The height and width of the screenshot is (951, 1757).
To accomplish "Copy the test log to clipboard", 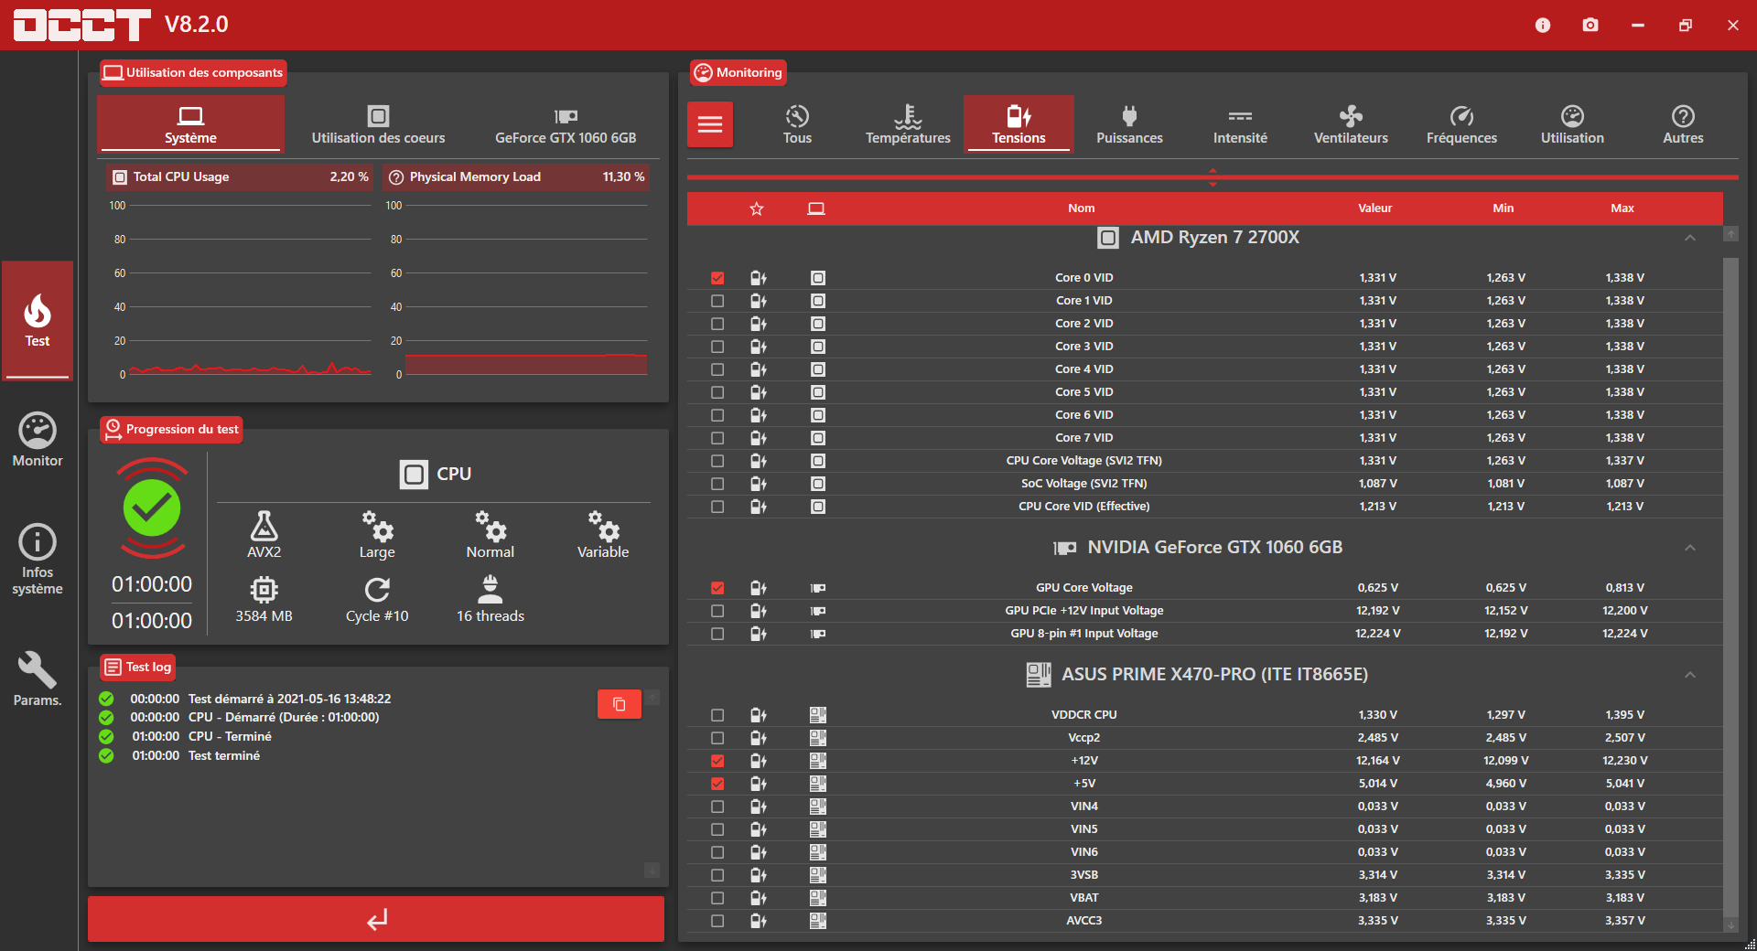I will 620,704.
